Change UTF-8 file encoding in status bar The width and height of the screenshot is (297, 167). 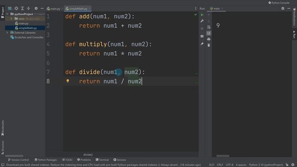coord(229,165)
